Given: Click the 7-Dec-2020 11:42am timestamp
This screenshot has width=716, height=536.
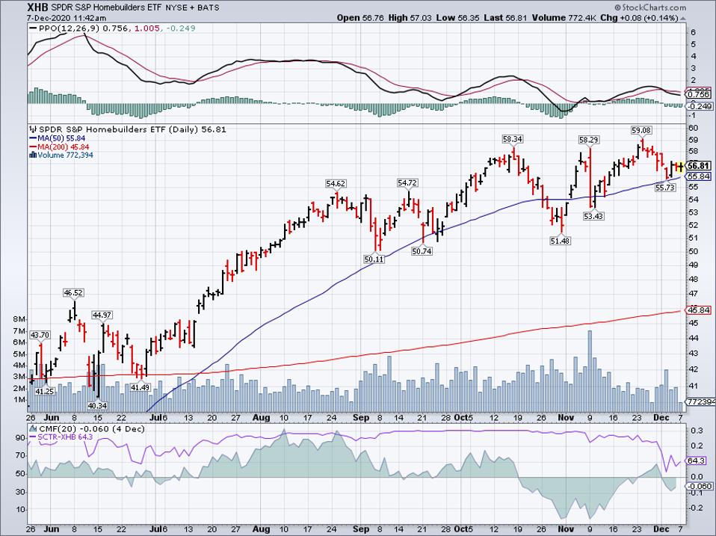Looking at the screenshot, I should coord(67,18).
